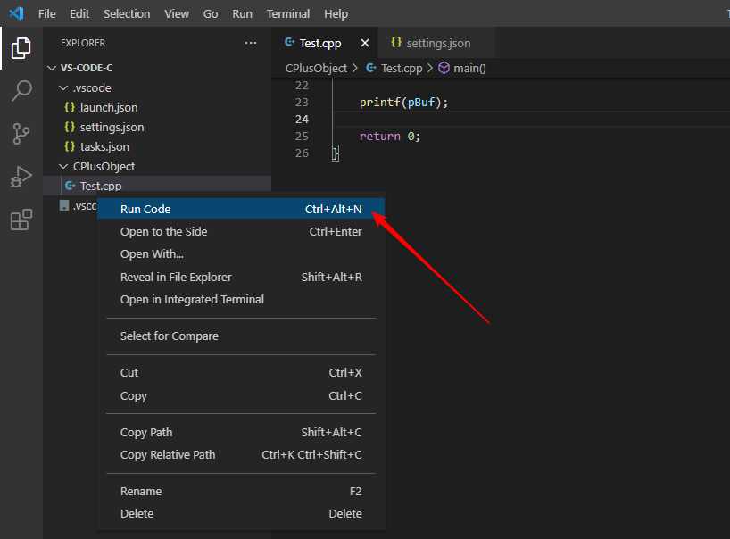Open launch.json in the explorer

(x=157, y=107)
